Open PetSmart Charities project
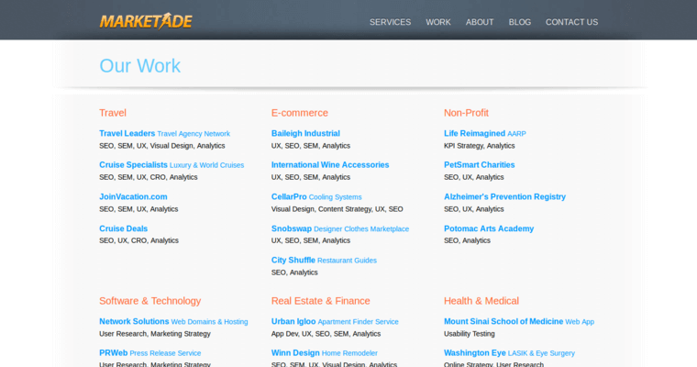 click(479, 165)
